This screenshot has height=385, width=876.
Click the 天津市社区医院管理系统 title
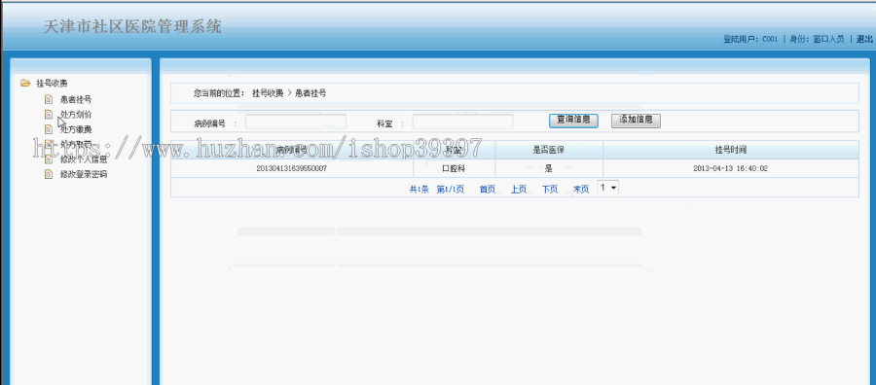click(x=132, y=26)
